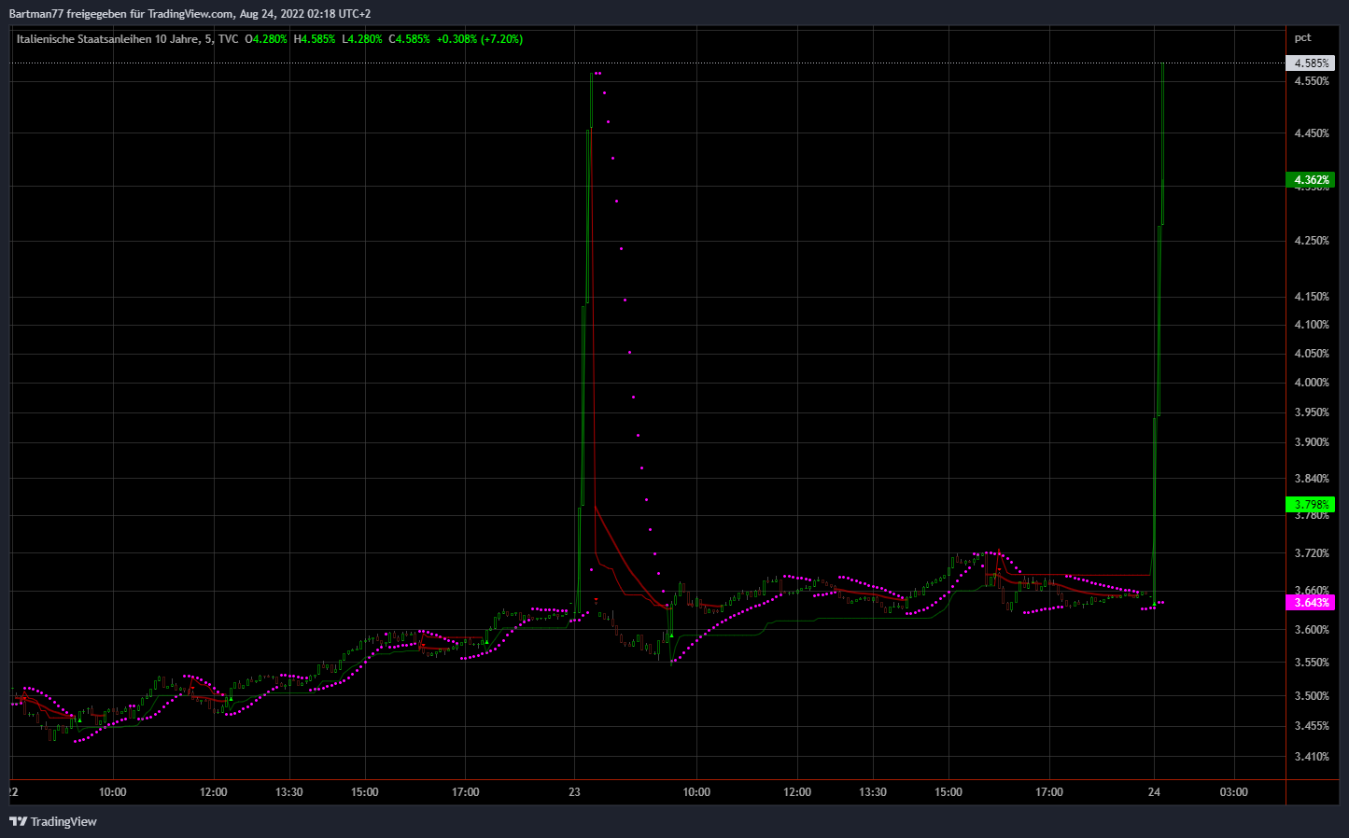Click the 'TVC' exchange label in the legend
The height and width of the screenshot is (838, 1349).
point(228,39)
